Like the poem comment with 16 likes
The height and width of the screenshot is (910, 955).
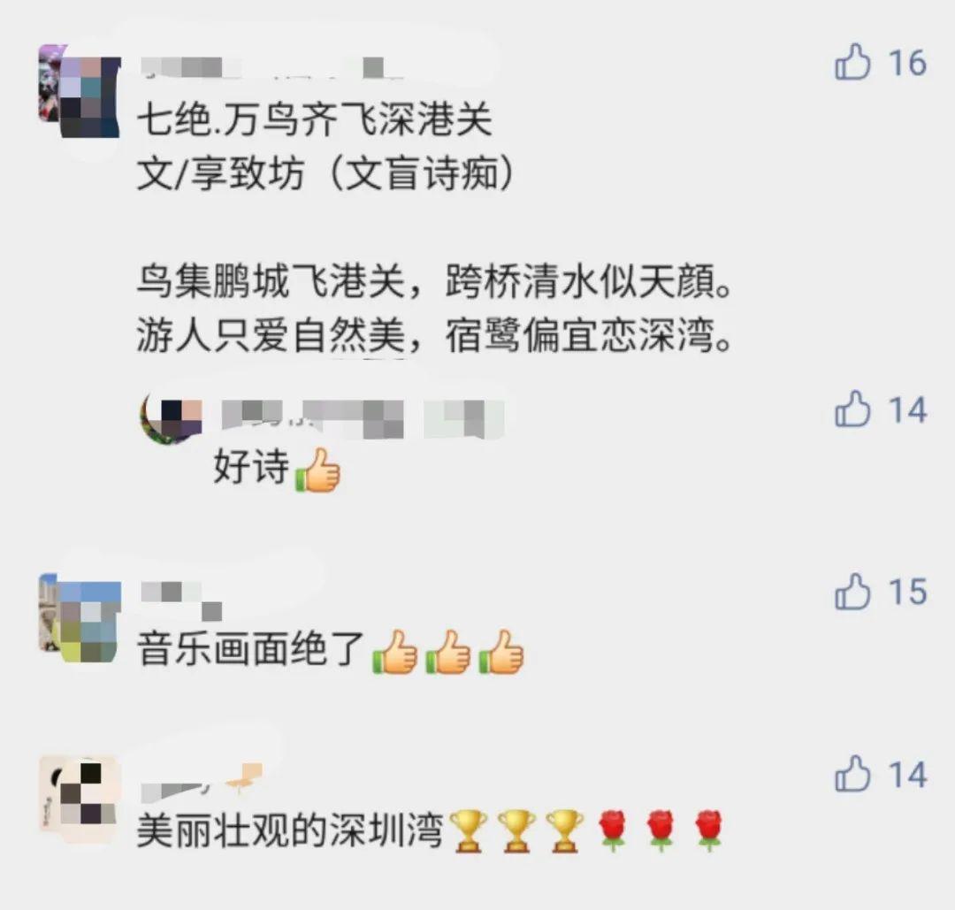tap(852, 62)
